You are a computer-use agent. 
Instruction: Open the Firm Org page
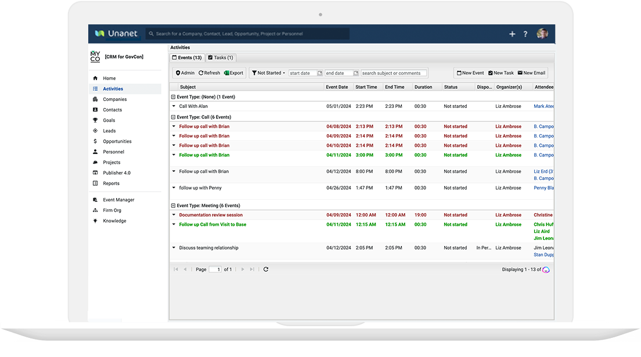point(113,210)
